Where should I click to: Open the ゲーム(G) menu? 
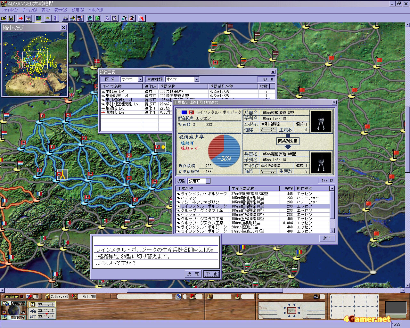click(29, 10)
